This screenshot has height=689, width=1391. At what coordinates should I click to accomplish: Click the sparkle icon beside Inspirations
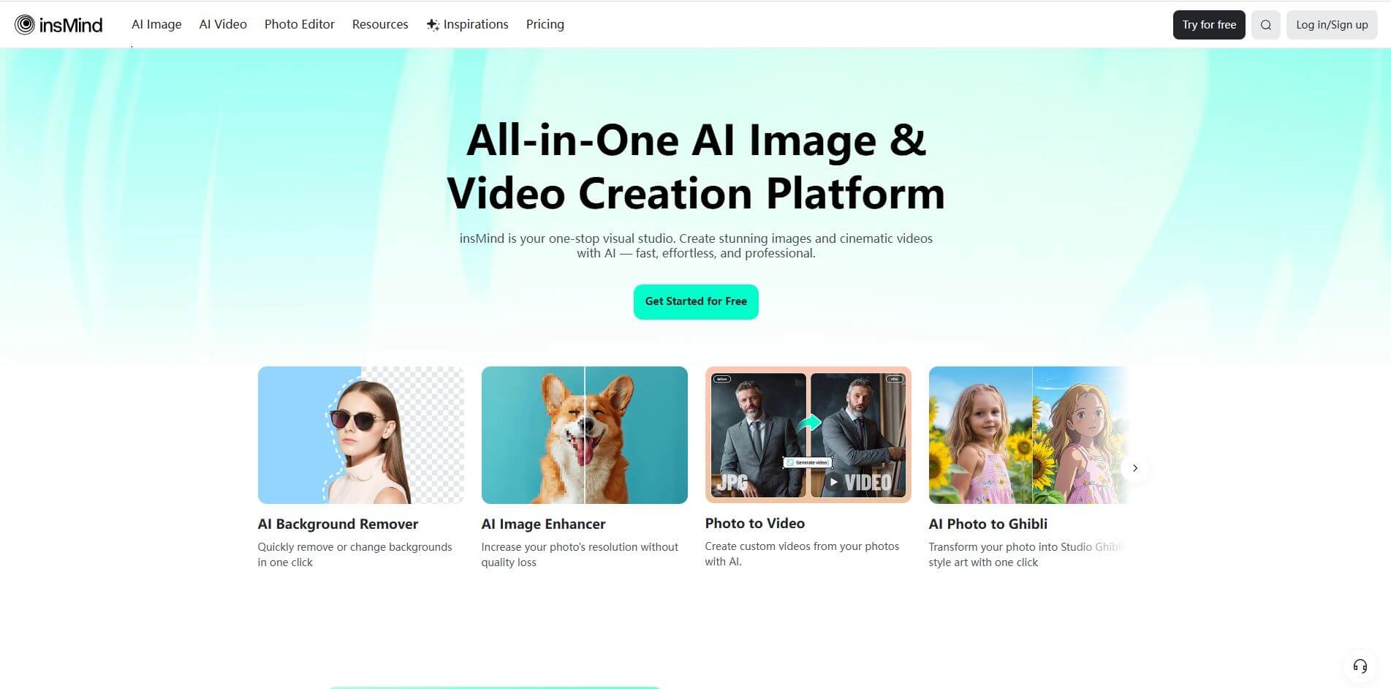click(x=433, y=25)
